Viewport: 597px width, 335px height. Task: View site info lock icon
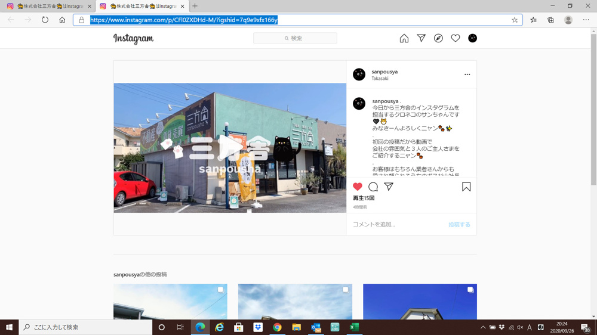81,20
